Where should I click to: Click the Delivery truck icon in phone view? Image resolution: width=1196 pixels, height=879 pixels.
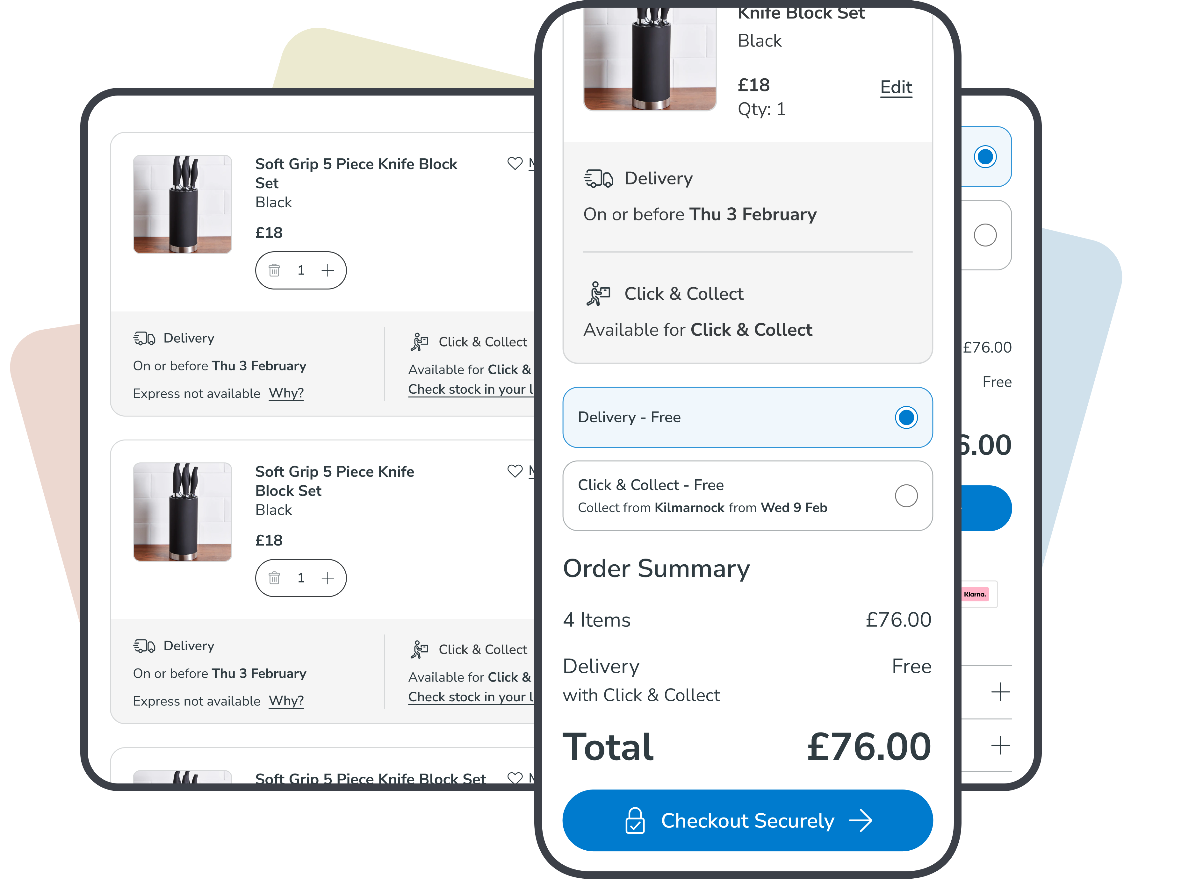pos(599,179)
